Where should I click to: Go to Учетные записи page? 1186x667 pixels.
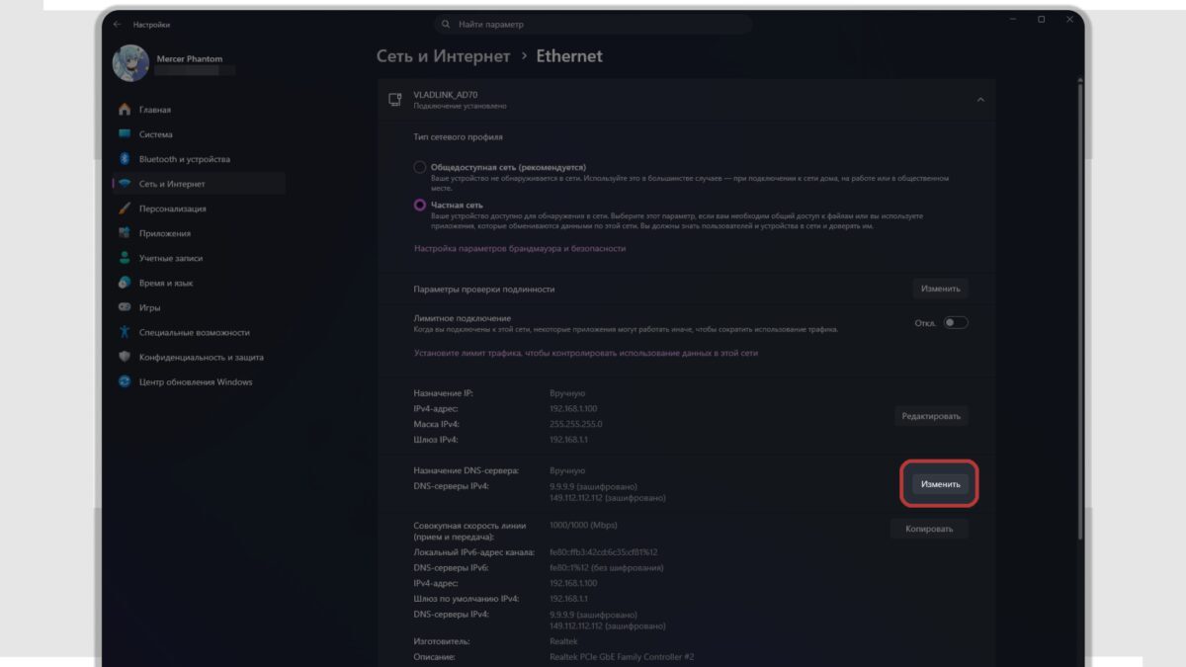[x=198, y=258]
